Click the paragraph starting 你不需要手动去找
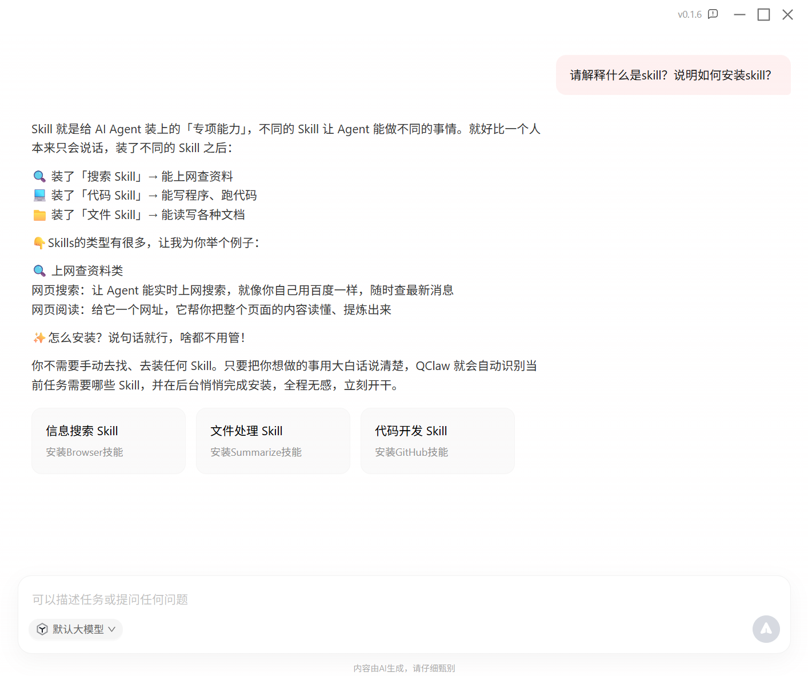This screenshot has width=808, height=676. point(285,375)
